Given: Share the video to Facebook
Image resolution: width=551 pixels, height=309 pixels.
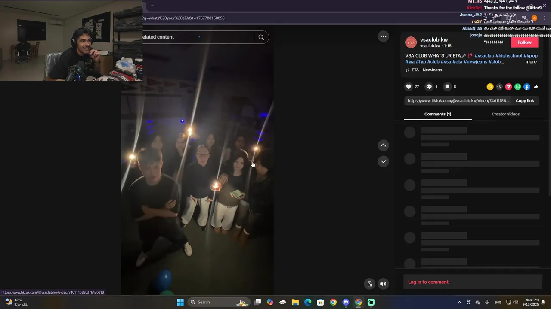Looking at the screenshot, I should (527, 87).
